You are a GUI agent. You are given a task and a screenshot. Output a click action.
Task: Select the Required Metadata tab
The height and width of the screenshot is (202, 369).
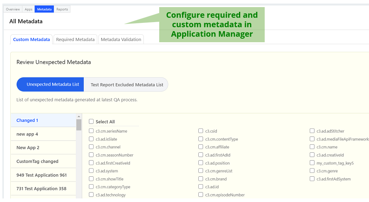pos(75,39)
